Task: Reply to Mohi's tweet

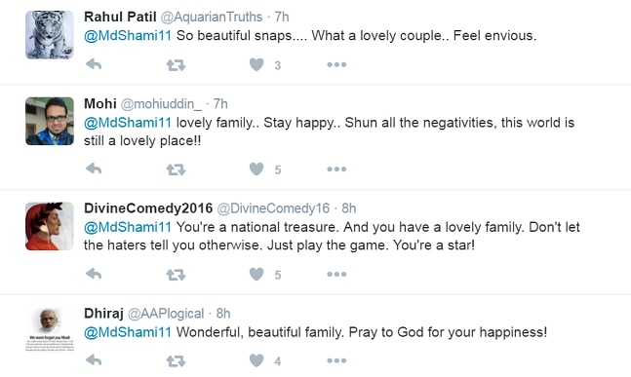Action: click(x=94, y=169)
